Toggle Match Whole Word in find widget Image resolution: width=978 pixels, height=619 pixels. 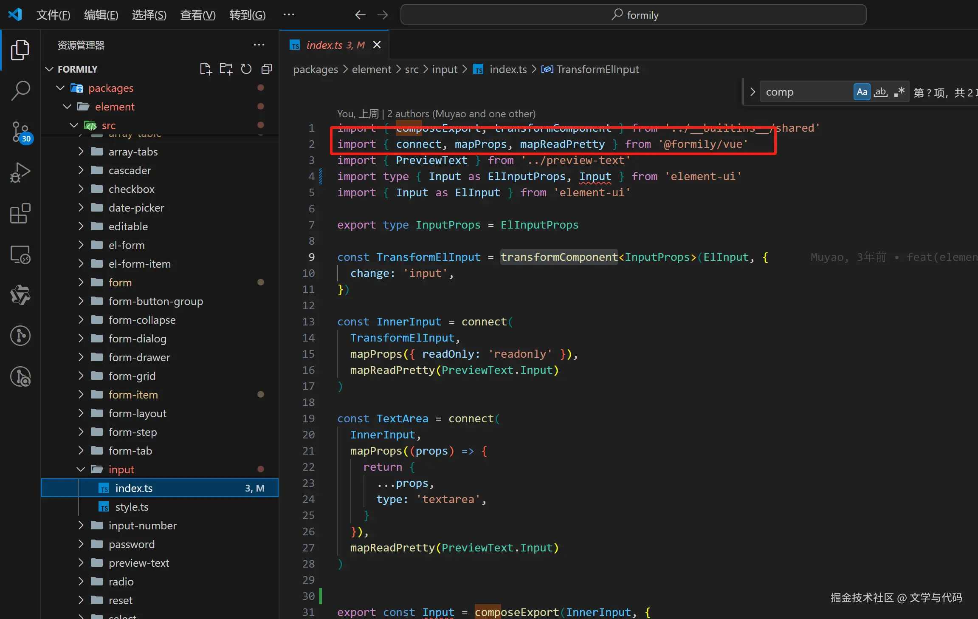click(880, 92)
